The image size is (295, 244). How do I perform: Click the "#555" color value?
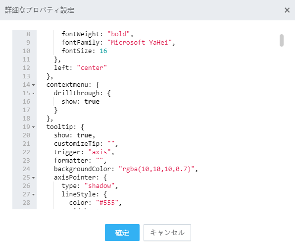pyautogui.click(x=107, y=203)
